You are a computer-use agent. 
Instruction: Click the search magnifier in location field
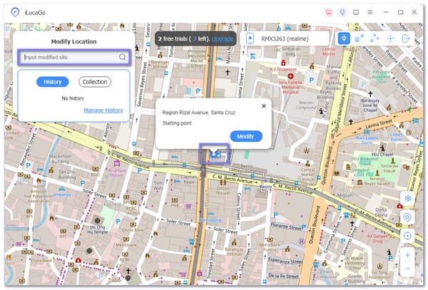pyautogui.click(x=122, y=57)
